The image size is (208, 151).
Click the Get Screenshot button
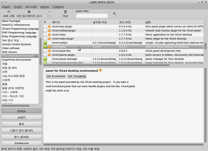click(x=56, y=76)
